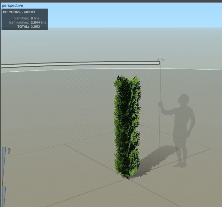Select the green hedge tree model
This screenshot has height=207, width=222.
pos(127,127)
